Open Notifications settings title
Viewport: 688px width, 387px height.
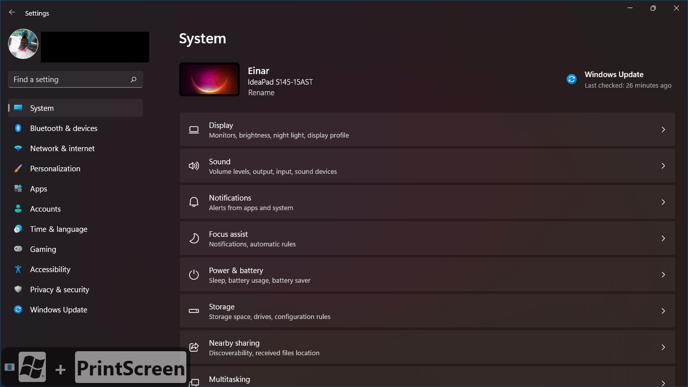[230, 198]
